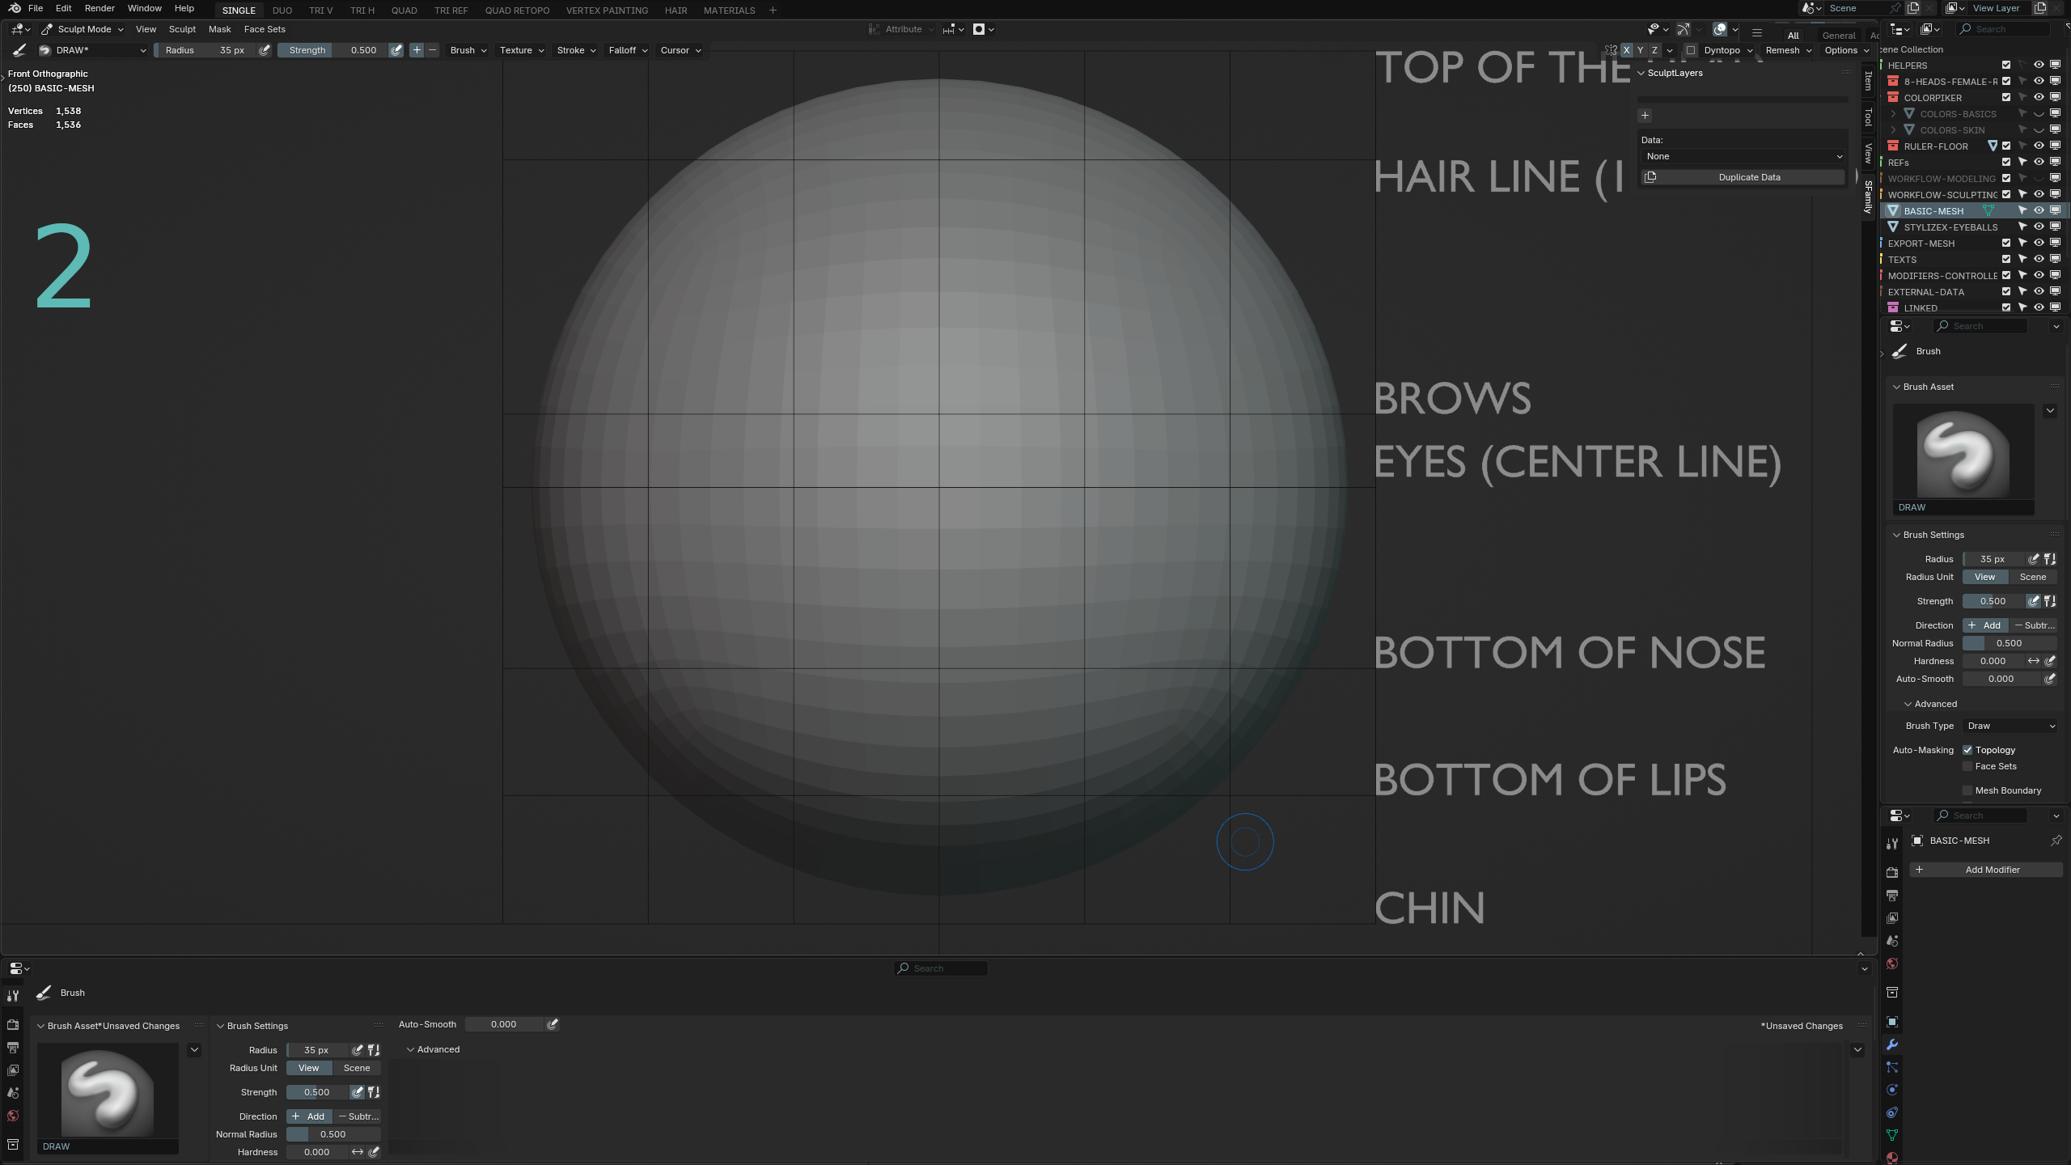Screen dimensions: 2071x1165
Task: Toggle Z axis symmetry
Action: click(1654, 50)
